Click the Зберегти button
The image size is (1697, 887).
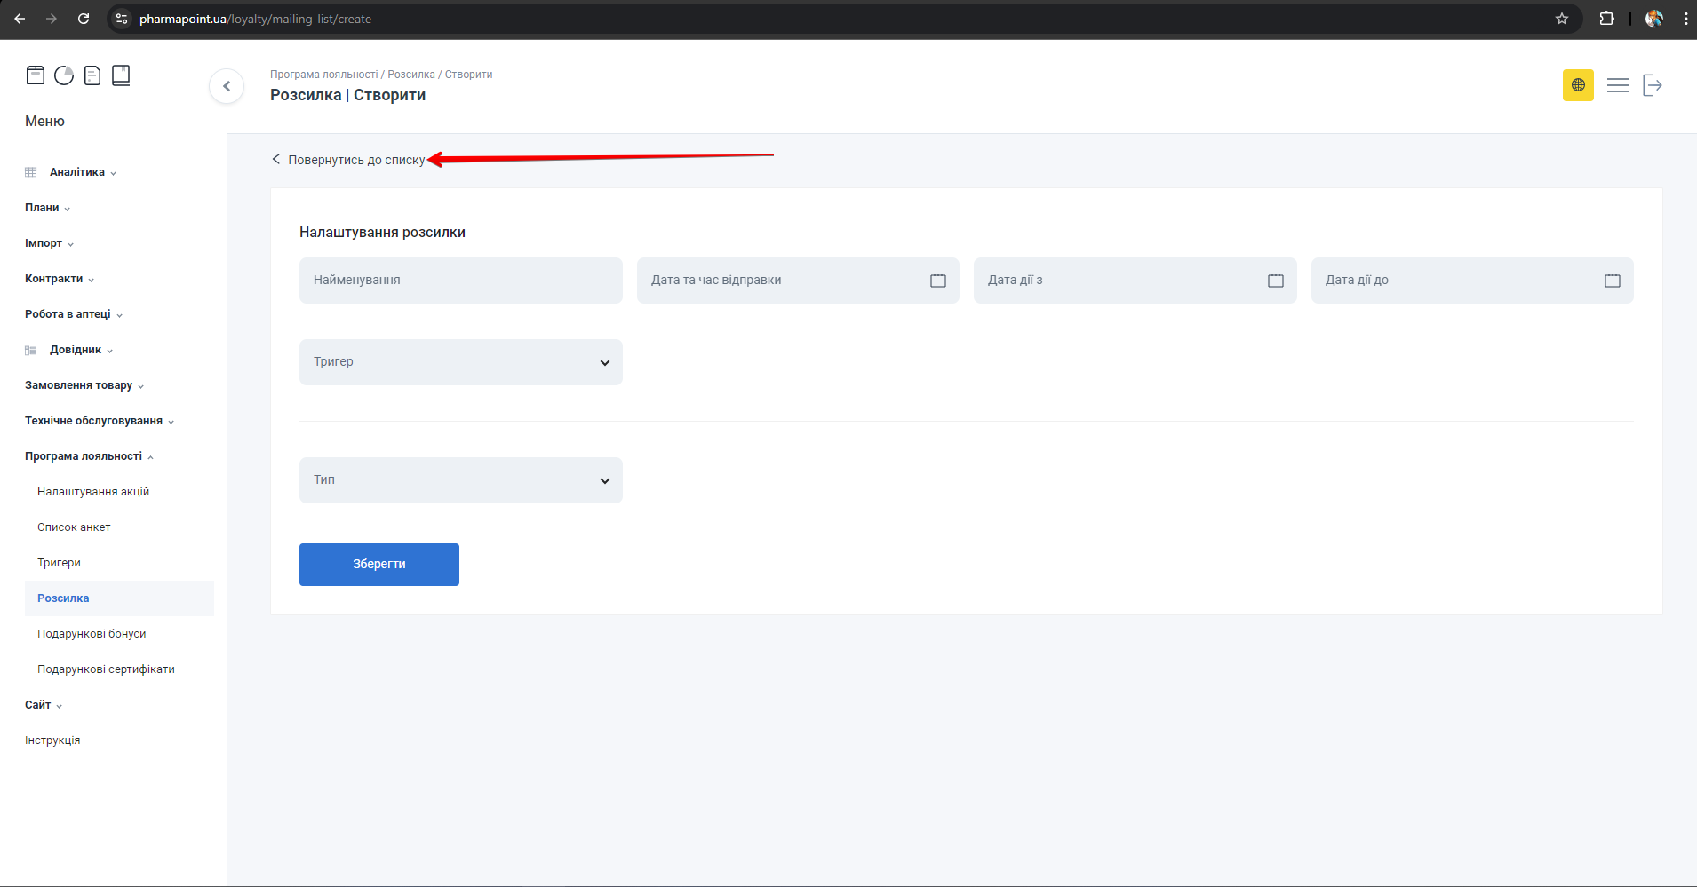tap(379, 565)
